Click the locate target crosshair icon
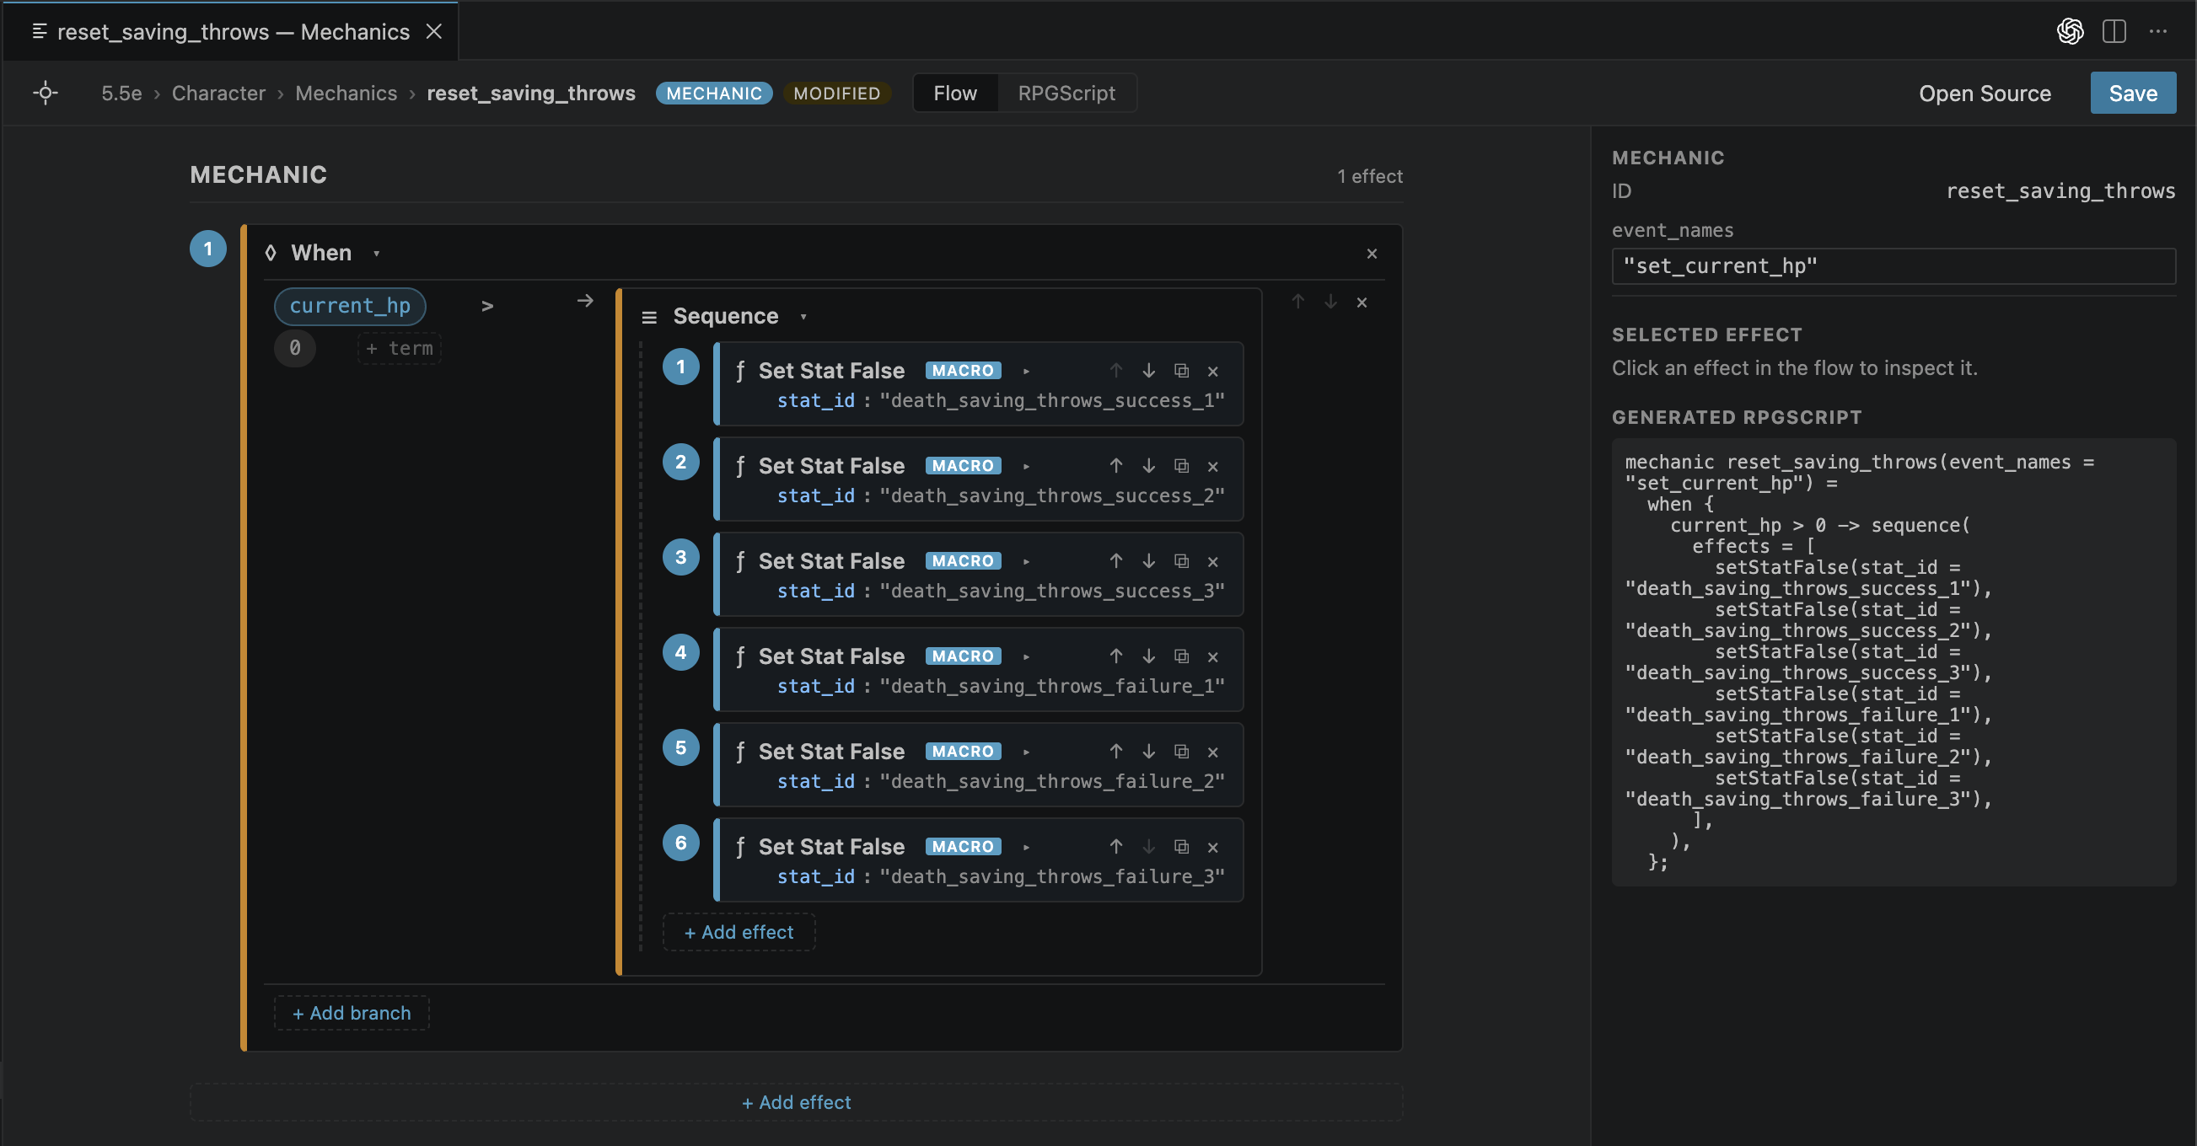The width and height of the screenshot is (2197, 1146). tap(46, 93)
